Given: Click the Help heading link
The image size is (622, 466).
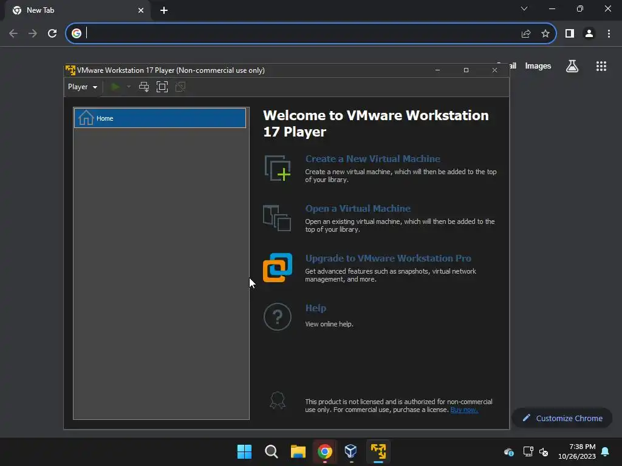Looking at the screenshot, I should 316,308.
